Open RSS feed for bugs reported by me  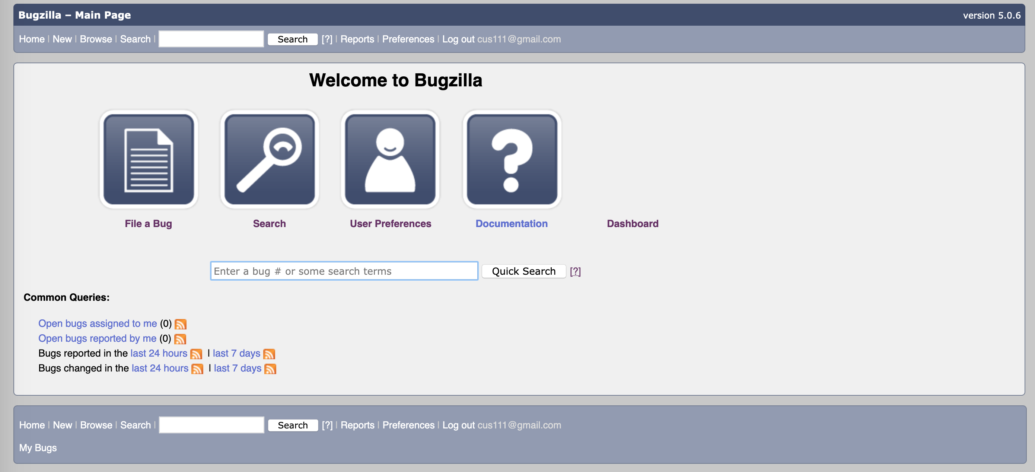pyautogui.click(x=180, y=339)
